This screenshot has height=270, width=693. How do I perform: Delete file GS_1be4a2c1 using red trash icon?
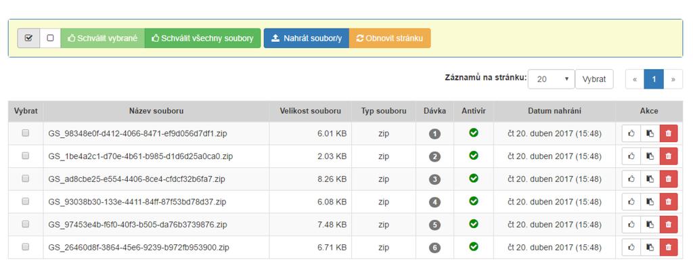coord(668,156)
